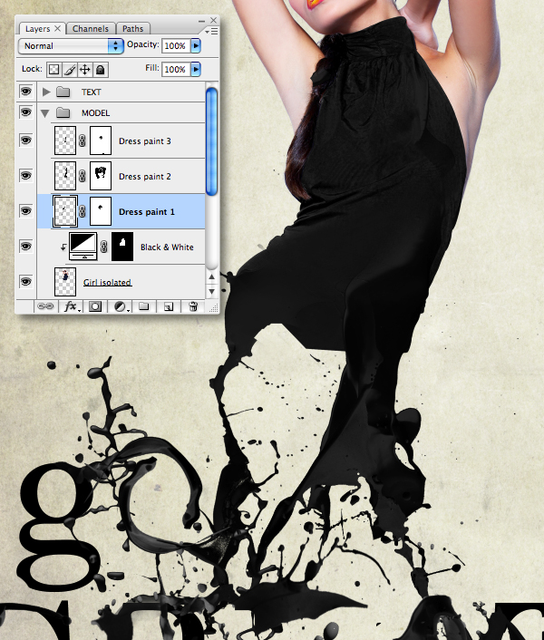Hide the Girl isolated layer
The image size is (544, 640).
[x=25, y=281]
